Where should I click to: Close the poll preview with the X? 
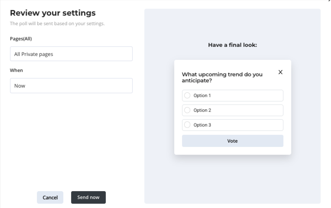coord(280,72)
